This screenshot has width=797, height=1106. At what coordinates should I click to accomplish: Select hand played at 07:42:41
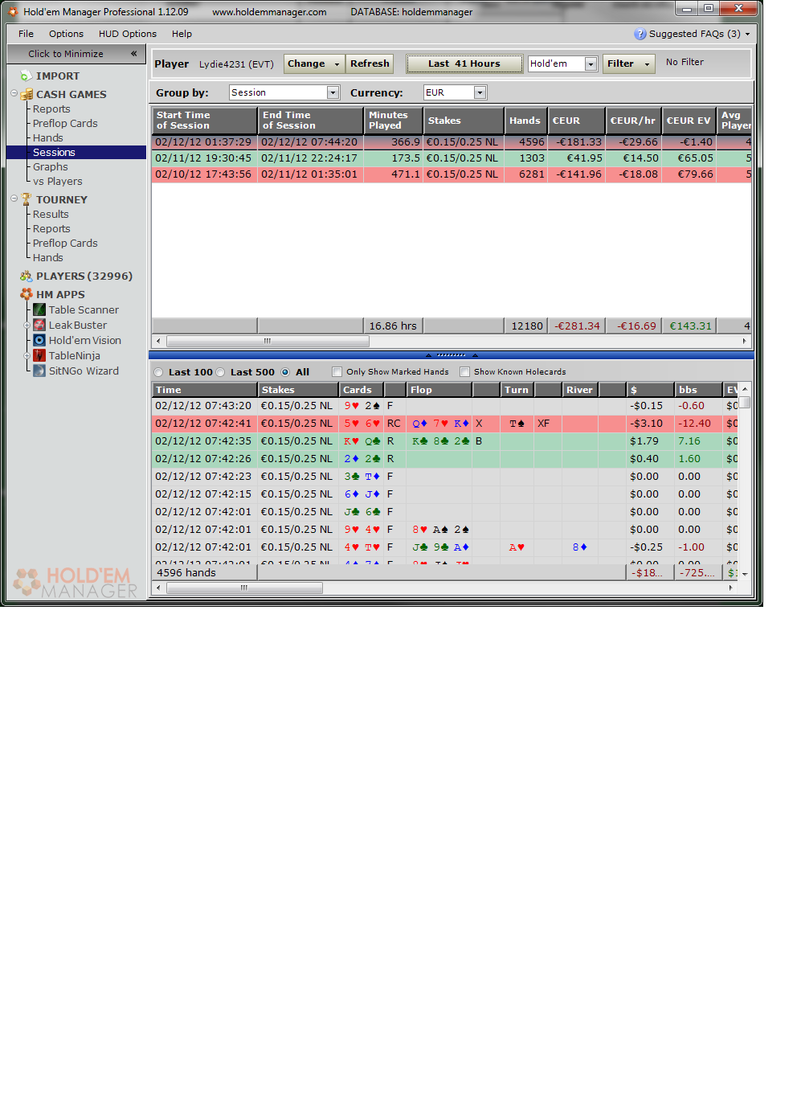tap(445, 424)
